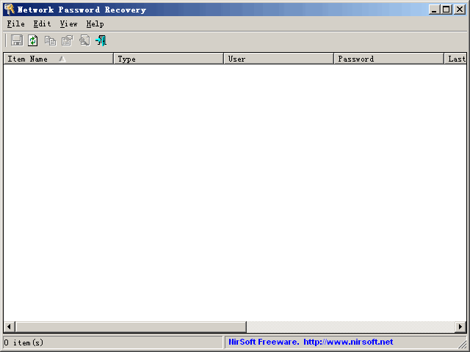The width and height of the screenshot is (470, 352).
Task: Click the Save Selected Items toolbar icon
Action: tap(17, 40)
